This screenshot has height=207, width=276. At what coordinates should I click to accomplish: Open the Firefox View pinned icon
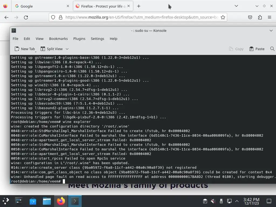5,6
